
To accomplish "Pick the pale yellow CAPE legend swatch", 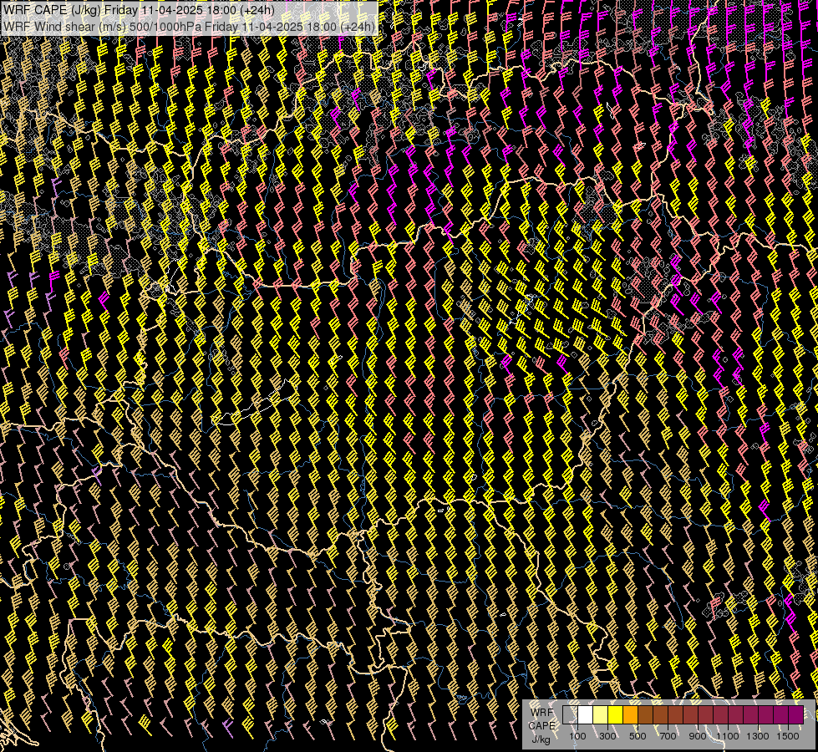I will pyautogui.click(x=601, y=714).
